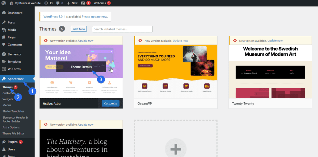The image size is (318, 157).
Task: Click the Media icon in sidebar
Action: 4,30
